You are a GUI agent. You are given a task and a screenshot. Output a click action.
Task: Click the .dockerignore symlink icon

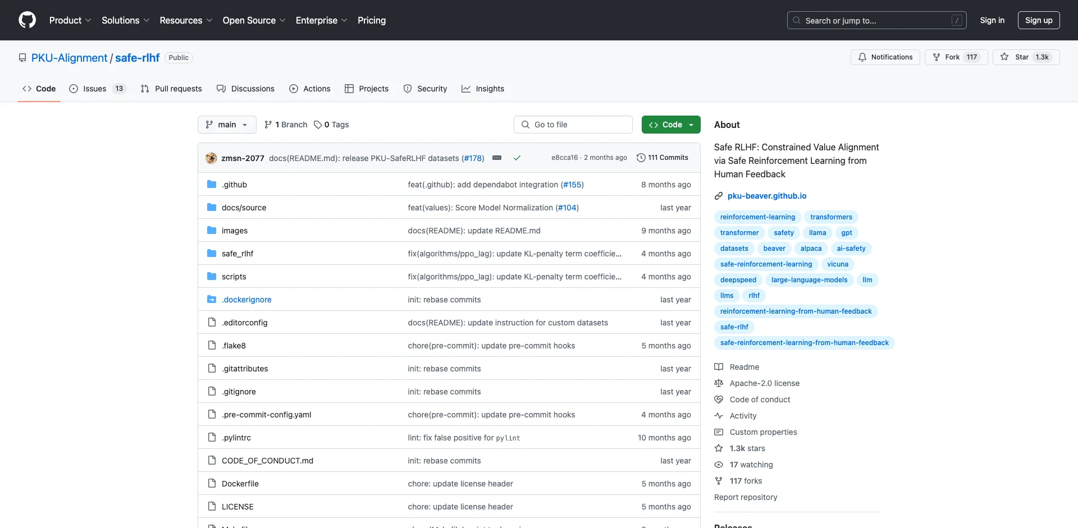(212, 300)
